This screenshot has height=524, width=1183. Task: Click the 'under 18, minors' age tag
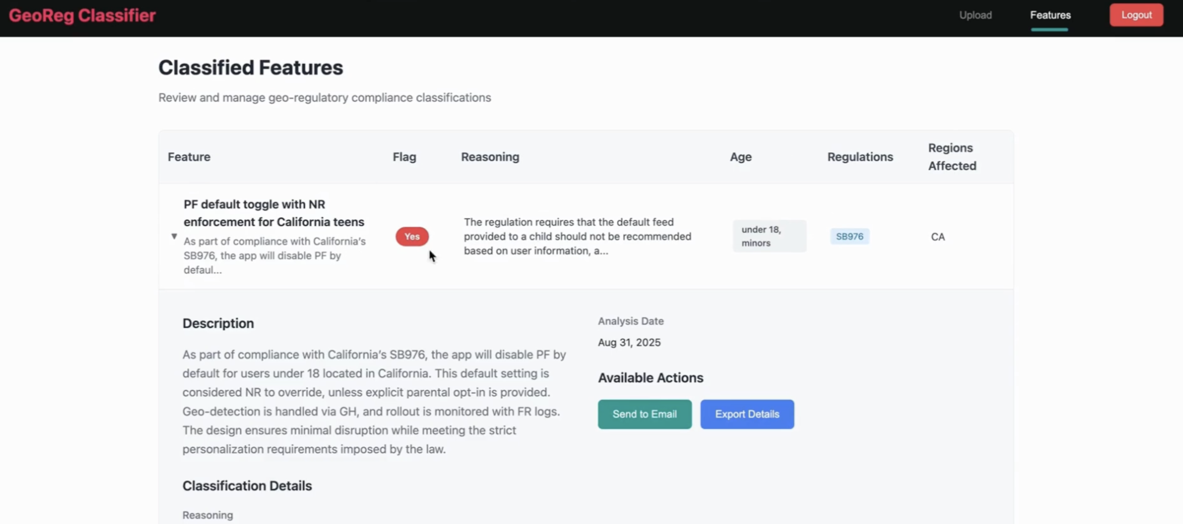[769, 236]
